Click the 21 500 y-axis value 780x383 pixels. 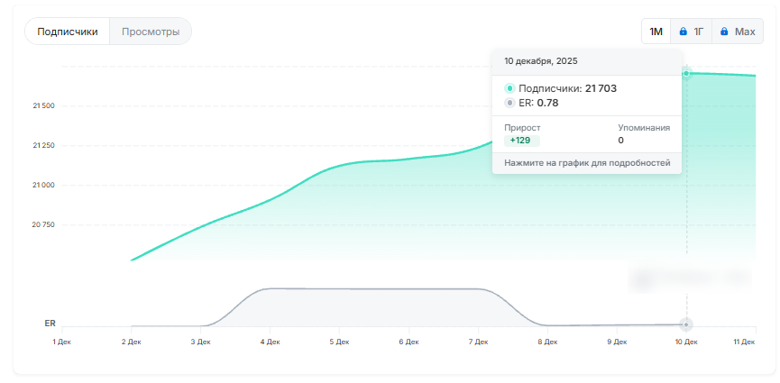43,106
